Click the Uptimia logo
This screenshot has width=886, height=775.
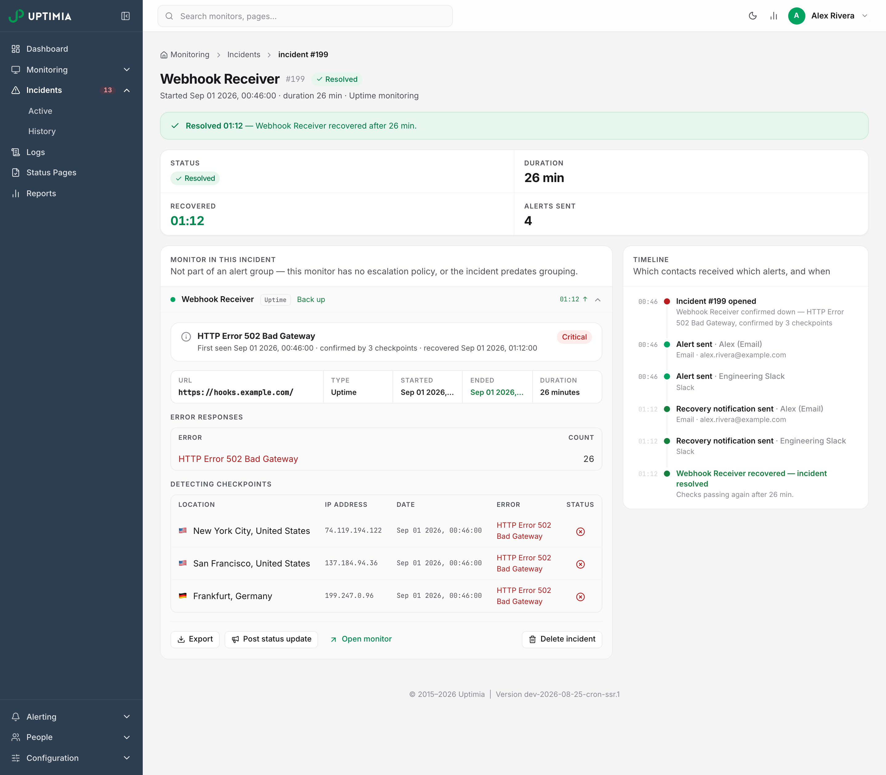40,16
